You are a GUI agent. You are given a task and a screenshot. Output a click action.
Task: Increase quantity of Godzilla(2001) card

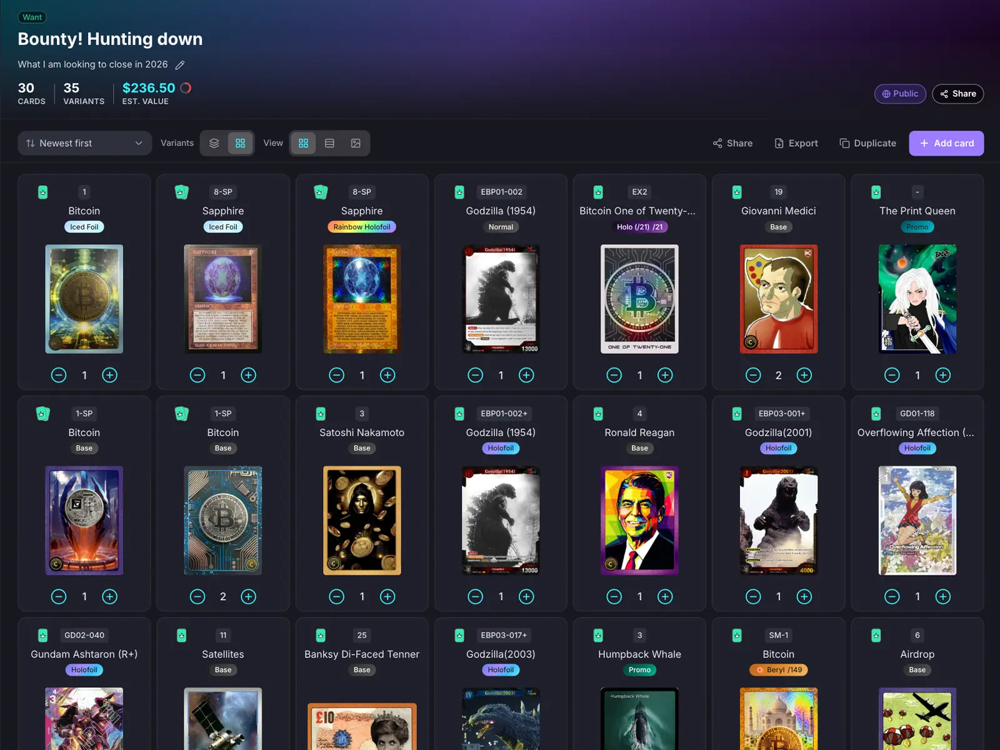(x=804, y=597)
